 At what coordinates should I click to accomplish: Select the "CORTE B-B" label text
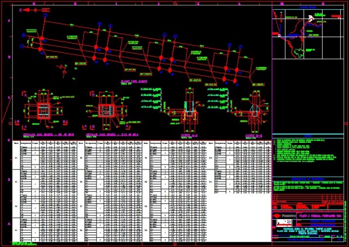coord(255,135)
